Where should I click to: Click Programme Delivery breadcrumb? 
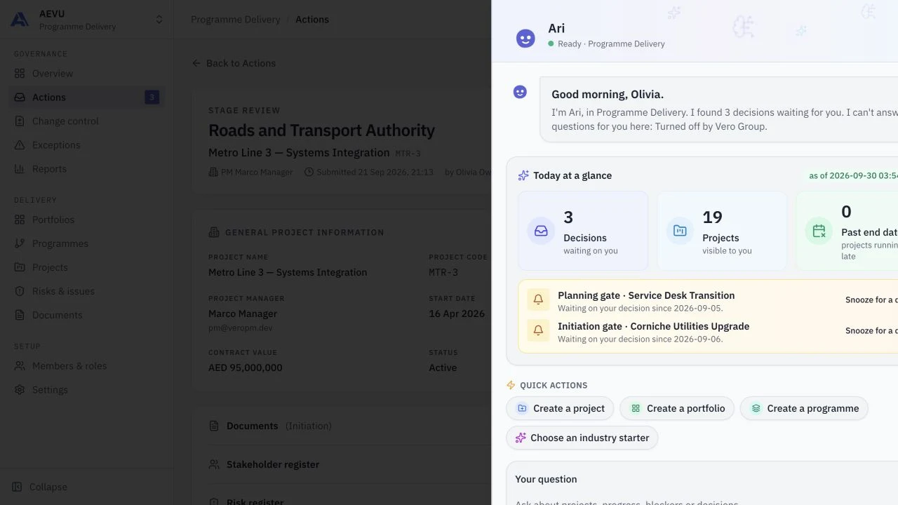coord(236,20)
